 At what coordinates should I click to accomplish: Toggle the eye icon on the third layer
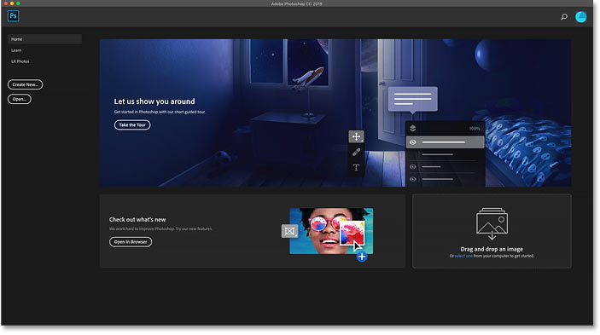coord(413,167)
